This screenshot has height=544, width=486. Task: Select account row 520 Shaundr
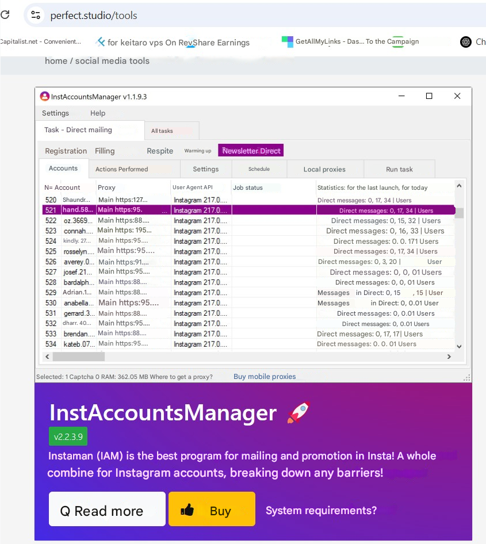(x=248, y=200)
